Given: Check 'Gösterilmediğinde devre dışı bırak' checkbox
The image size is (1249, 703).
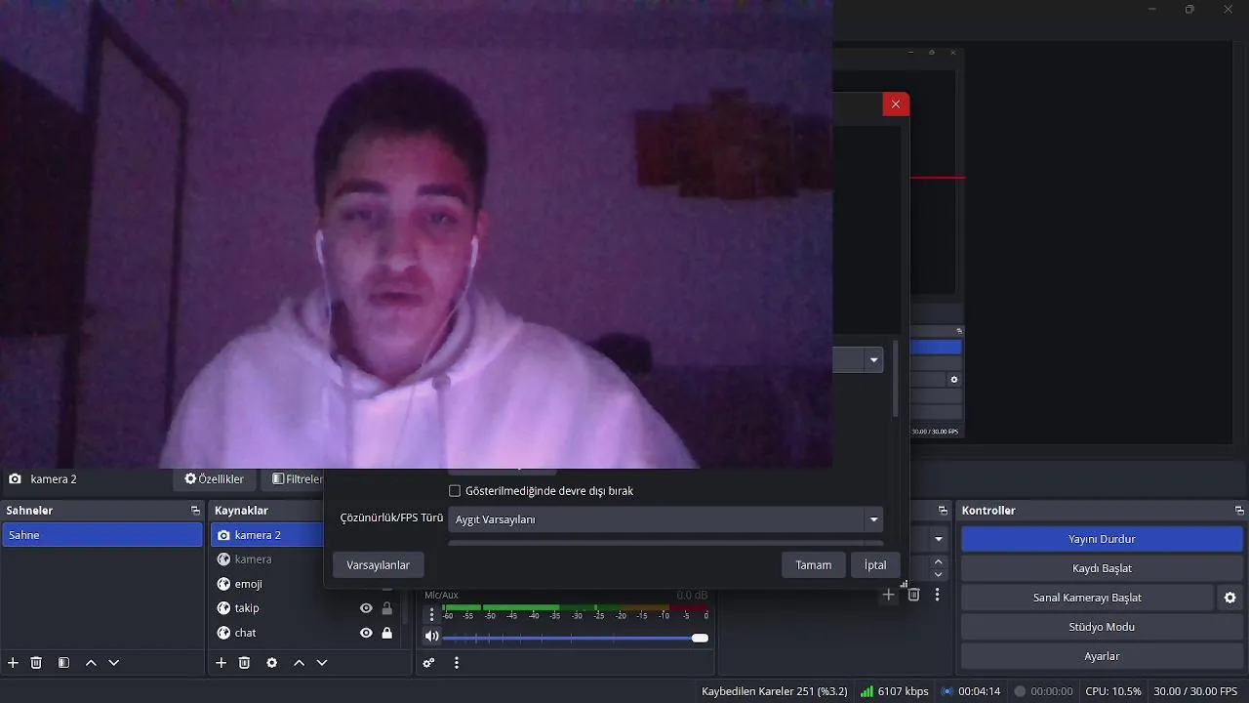Looking at the screenshot, I should click(x=455, y=491).
